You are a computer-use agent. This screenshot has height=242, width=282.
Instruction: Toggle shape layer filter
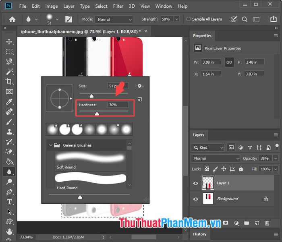click(259, 148)
